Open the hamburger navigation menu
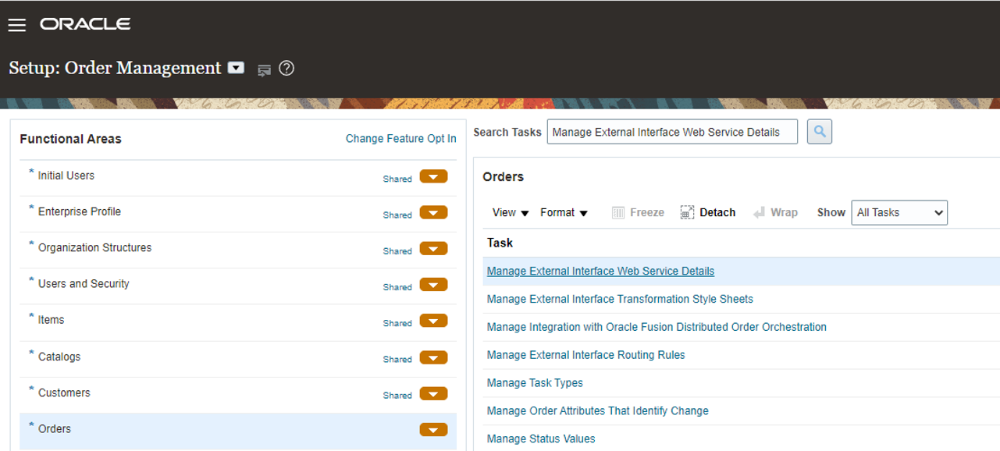1000x451 pixels. point(17,25)
